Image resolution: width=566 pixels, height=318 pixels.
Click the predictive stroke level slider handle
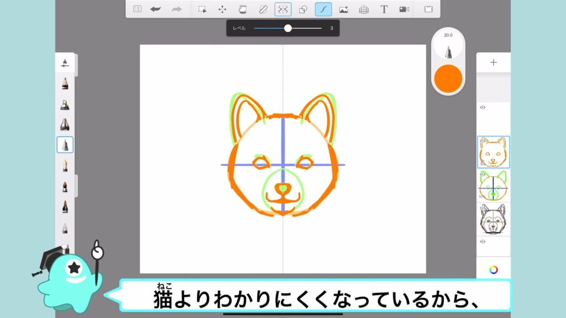point(287,28)
